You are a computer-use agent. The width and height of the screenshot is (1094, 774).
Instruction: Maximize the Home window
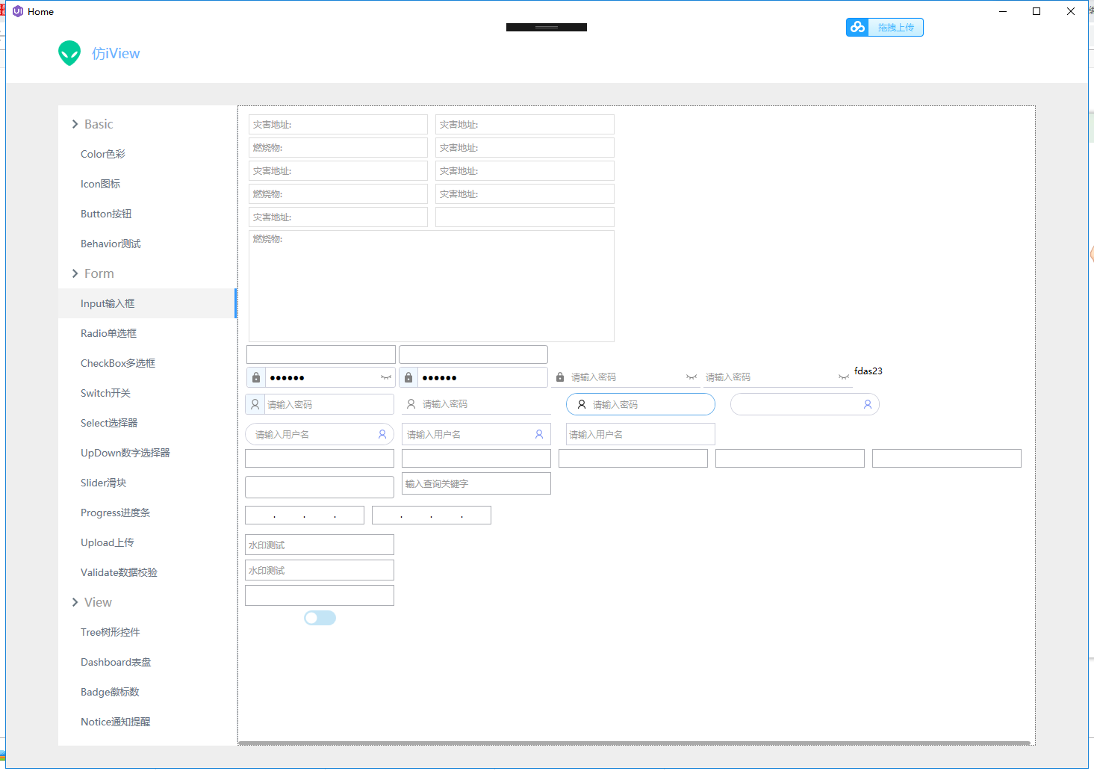tap(1036, 11)
